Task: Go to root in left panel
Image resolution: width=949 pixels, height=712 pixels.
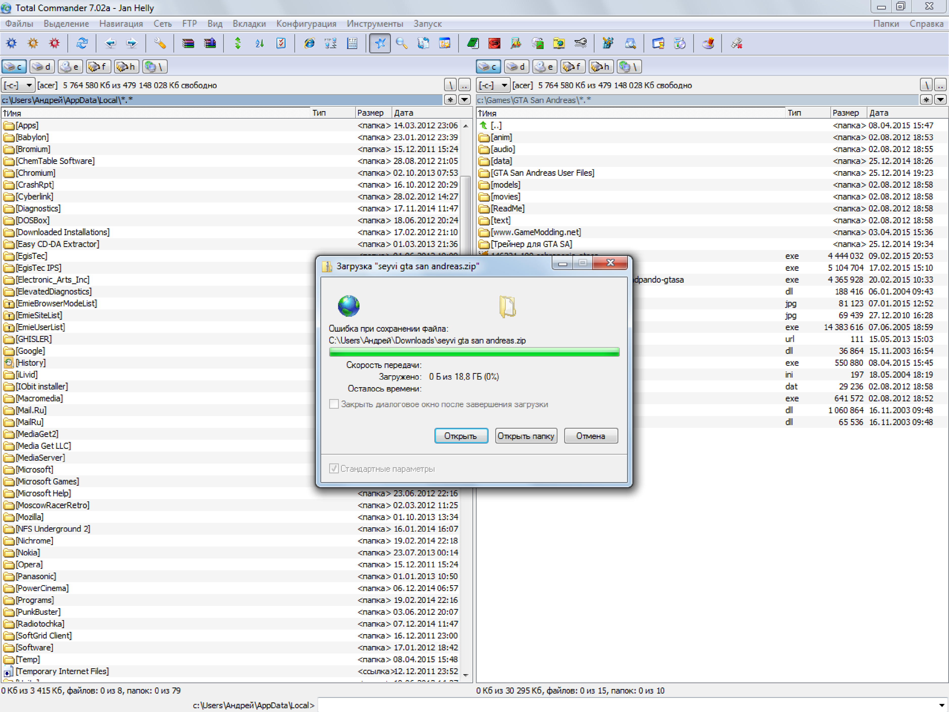Action: pyautogui.click(x=450, y=85)
